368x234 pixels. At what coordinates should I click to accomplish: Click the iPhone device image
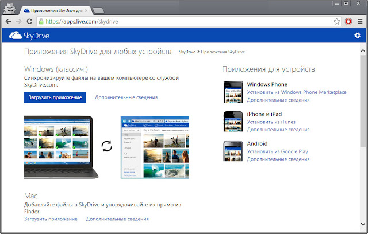click(233, 121)
